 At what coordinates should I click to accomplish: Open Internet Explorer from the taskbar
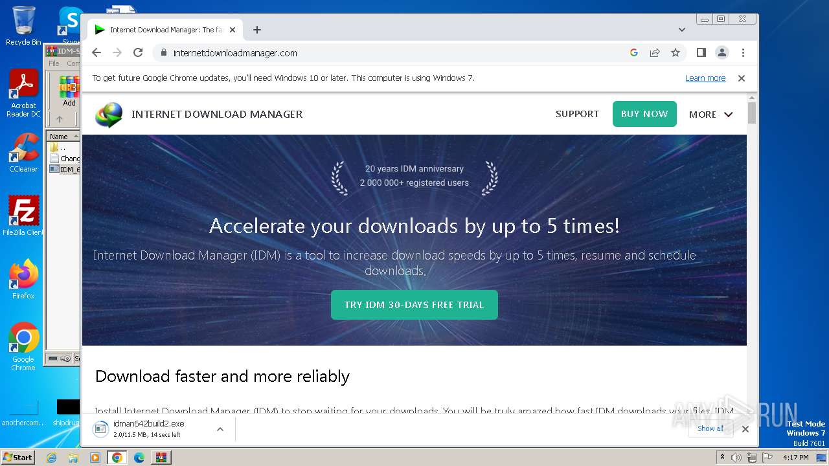pyautogui.click(x=52, y=458)
